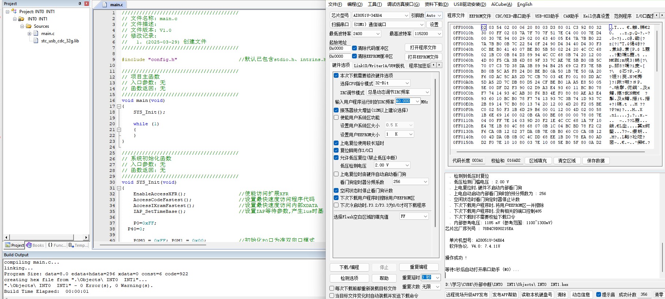Open the Books tab
This screenshot has width=665, height=299.
[x=35, y=245]
